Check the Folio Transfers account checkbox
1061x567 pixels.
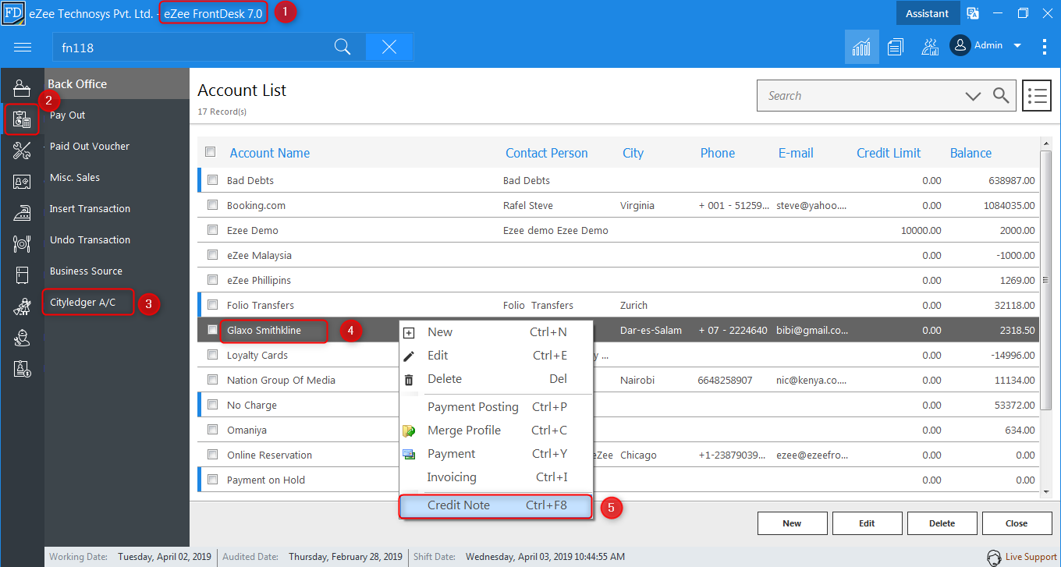click(x=212, y=305)
